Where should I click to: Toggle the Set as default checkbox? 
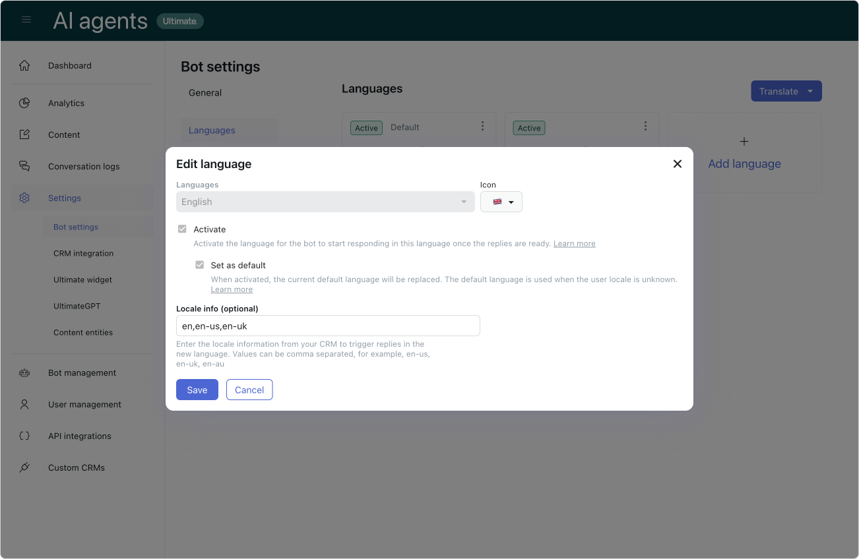click(x=199, y=264)
